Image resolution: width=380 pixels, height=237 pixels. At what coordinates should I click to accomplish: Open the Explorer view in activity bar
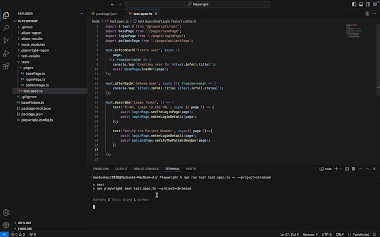point(6,15)
